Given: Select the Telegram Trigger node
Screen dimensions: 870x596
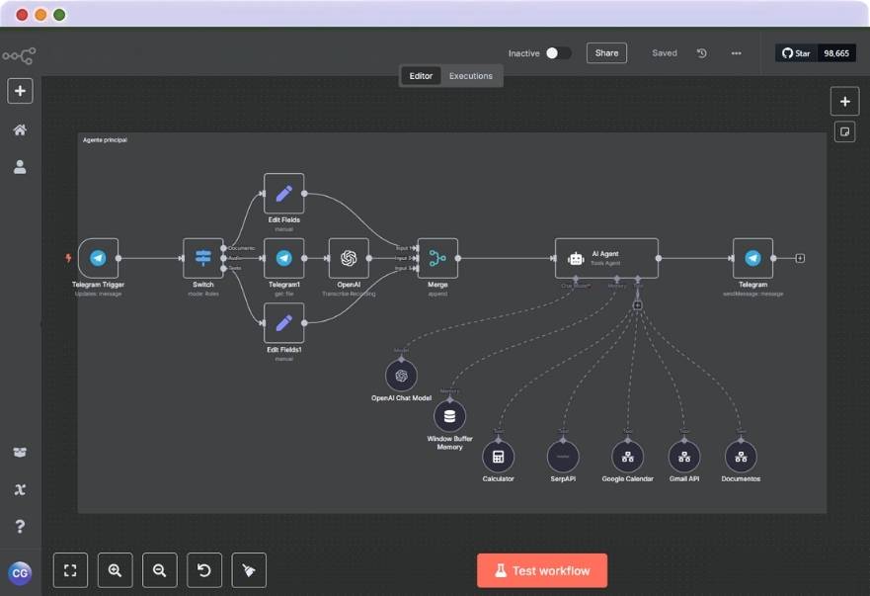Looking at the screenshot, I should 98,258.
